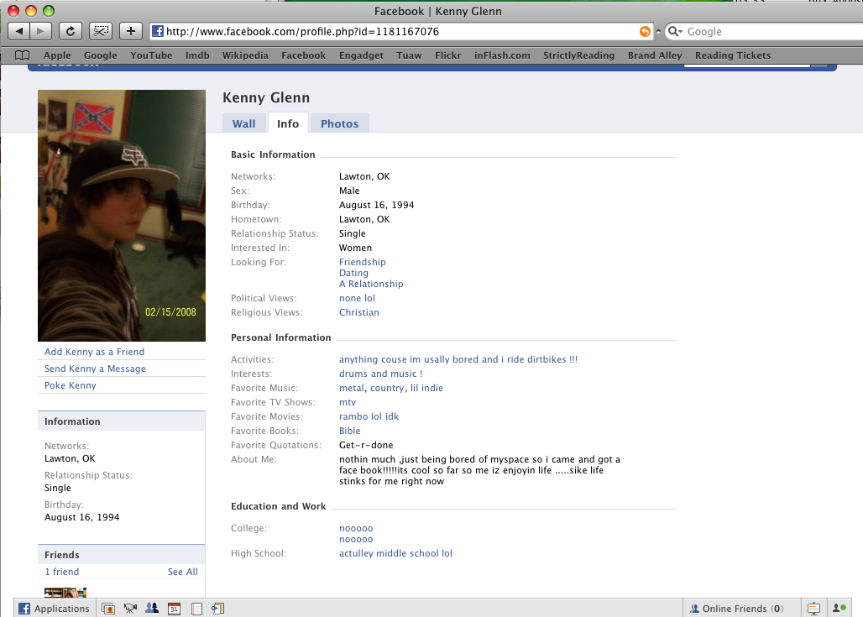Image resolution: width=863 pixels, height=617 pixels.
Task: Reload the page with the refresh button
Action: (70, 31)
